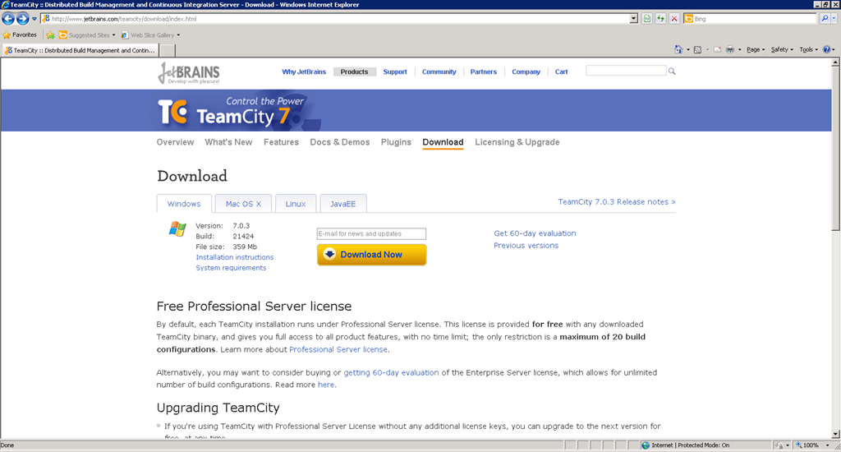841x452 pixels.
Task: Refresh the page with the green arrows icon
Action: pyautogui.click(x=661, y=19)
